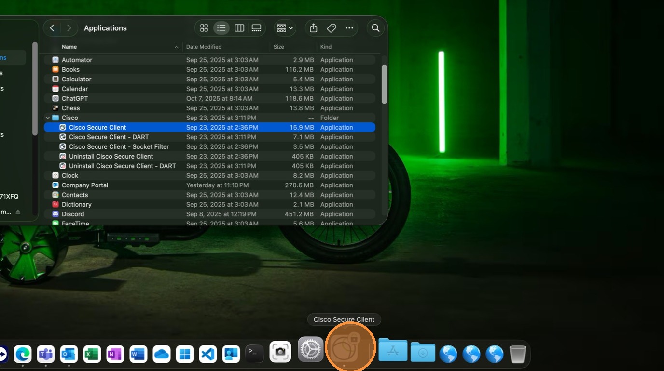
Task: Open Terminal from the Dock
Action: tap(254, 354)
